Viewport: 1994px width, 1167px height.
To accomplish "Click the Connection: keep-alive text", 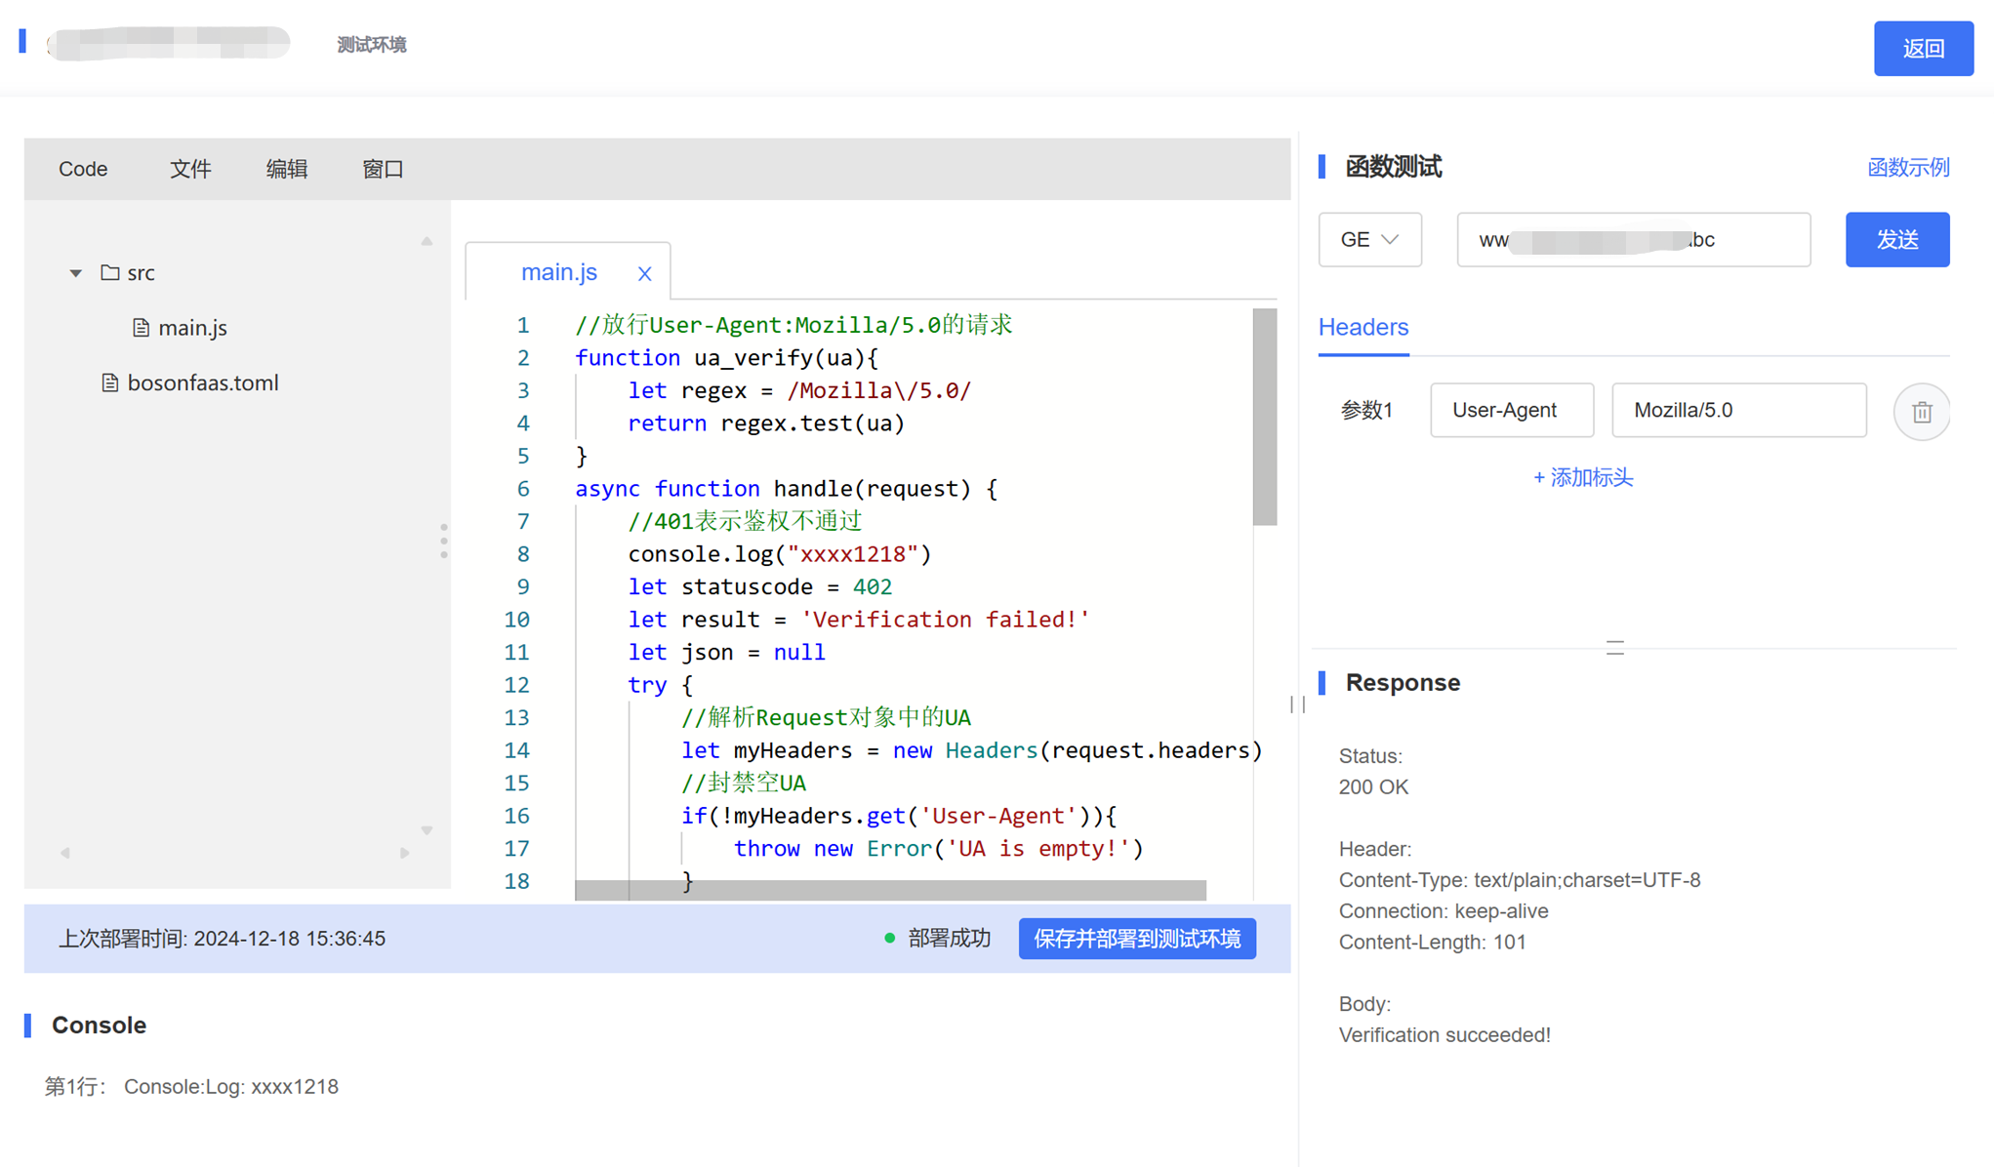I will [x=1444, y=911].
